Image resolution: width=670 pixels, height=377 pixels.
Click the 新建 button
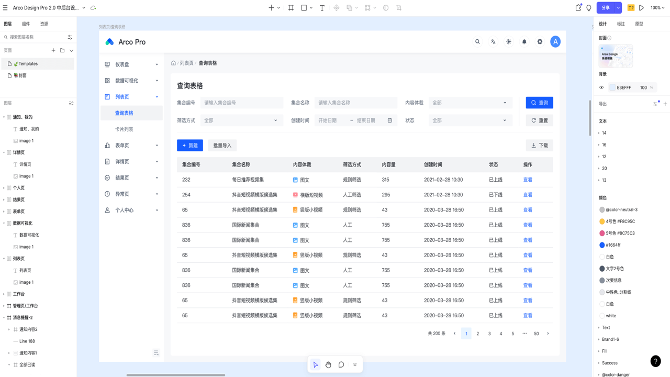(x=190, y=146)
